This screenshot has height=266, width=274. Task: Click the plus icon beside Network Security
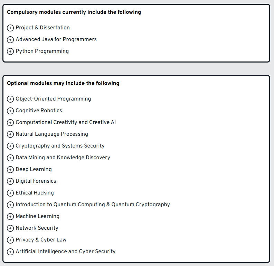click(x=10, y=228)
